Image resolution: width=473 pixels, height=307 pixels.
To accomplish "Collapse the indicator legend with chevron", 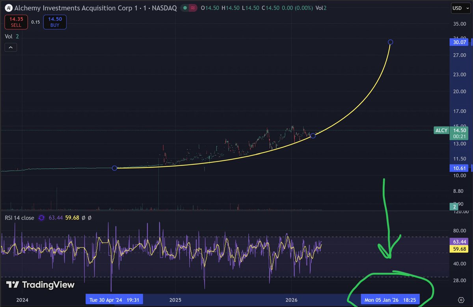I will coord(10,48).
